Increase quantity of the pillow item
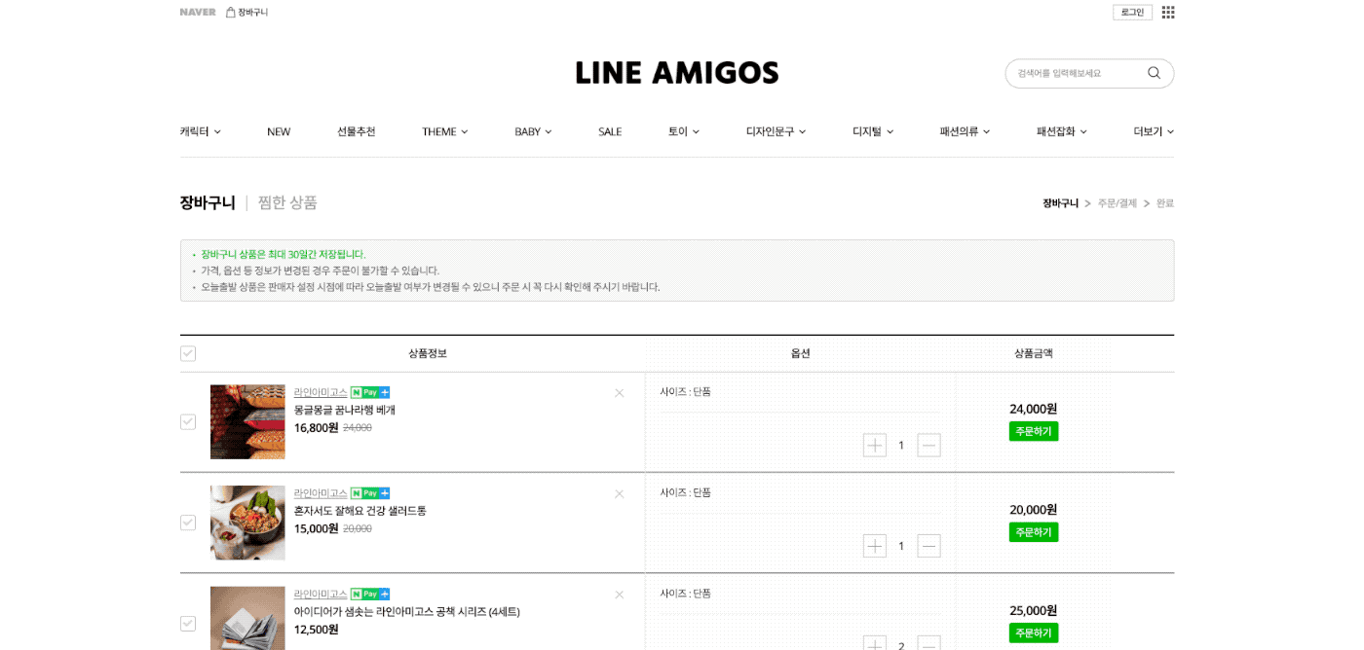Viewport: 1364px width, 650px height. (x=875, y=446)
